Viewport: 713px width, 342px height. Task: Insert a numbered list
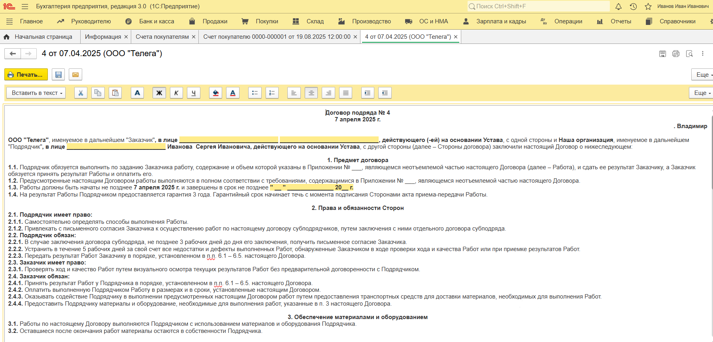[272, 93]
